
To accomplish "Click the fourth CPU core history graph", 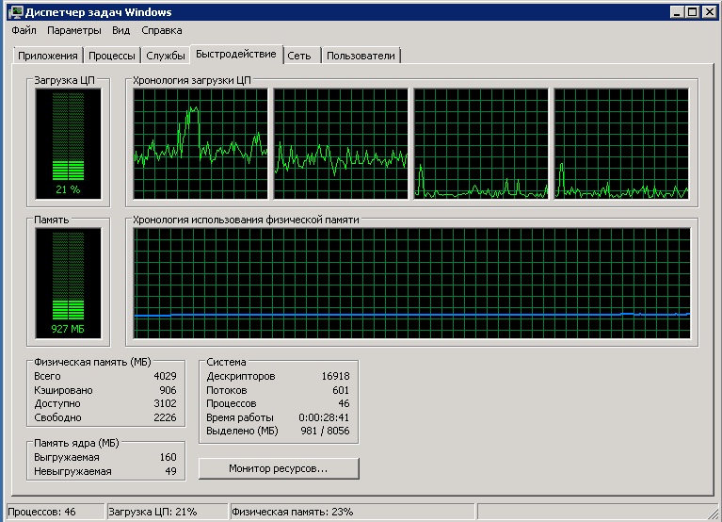I will [x=621, y=144].
